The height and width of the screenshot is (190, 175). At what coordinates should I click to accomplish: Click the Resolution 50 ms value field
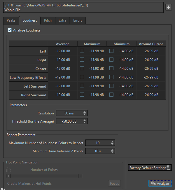[69, 113]
